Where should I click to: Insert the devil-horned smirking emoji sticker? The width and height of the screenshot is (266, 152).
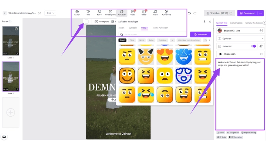(146, 57)
